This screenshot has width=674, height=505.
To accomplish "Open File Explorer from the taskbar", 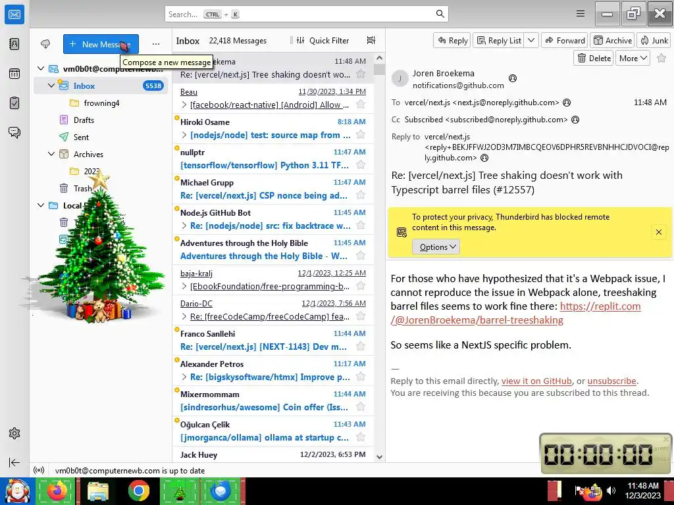I will tap(98, 491).
